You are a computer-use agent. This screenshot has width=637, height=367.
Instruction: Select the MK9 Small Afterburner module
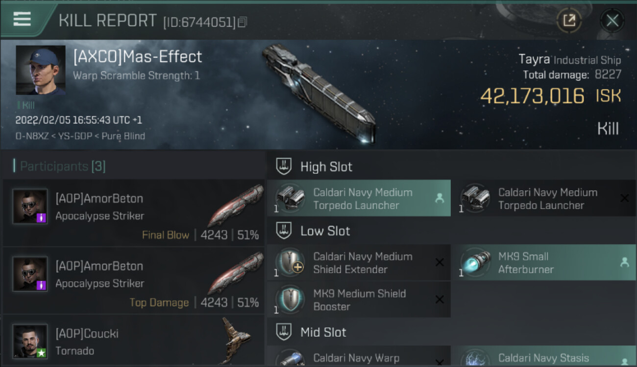pyautogui.click(x=544, y=263)
